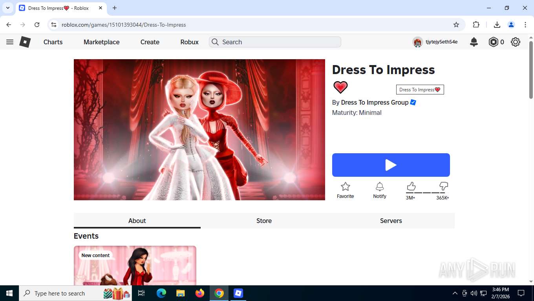Viewport: 534px width, 301px height.
Task: Click the tjytejy5eth54e avatar picture
Action: tap(417, 42)
